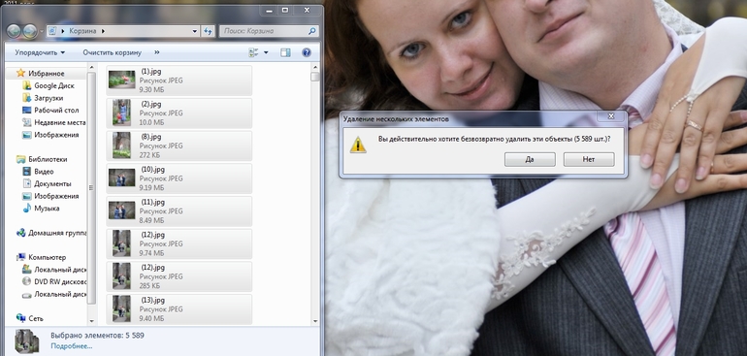This screenshot has height=356, width=747.
Task: Click the Back navigation arrow
Action: [14, 31]
